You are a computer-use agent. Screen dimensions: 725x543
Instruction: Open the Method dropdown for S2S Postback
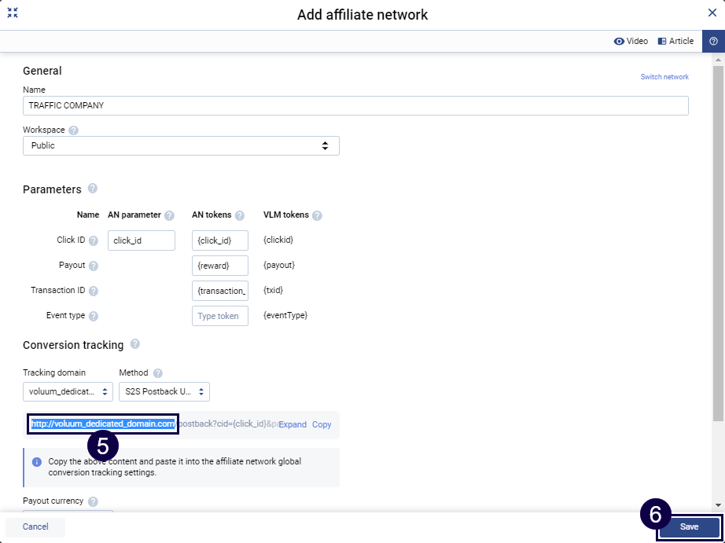tap(164, 391)
